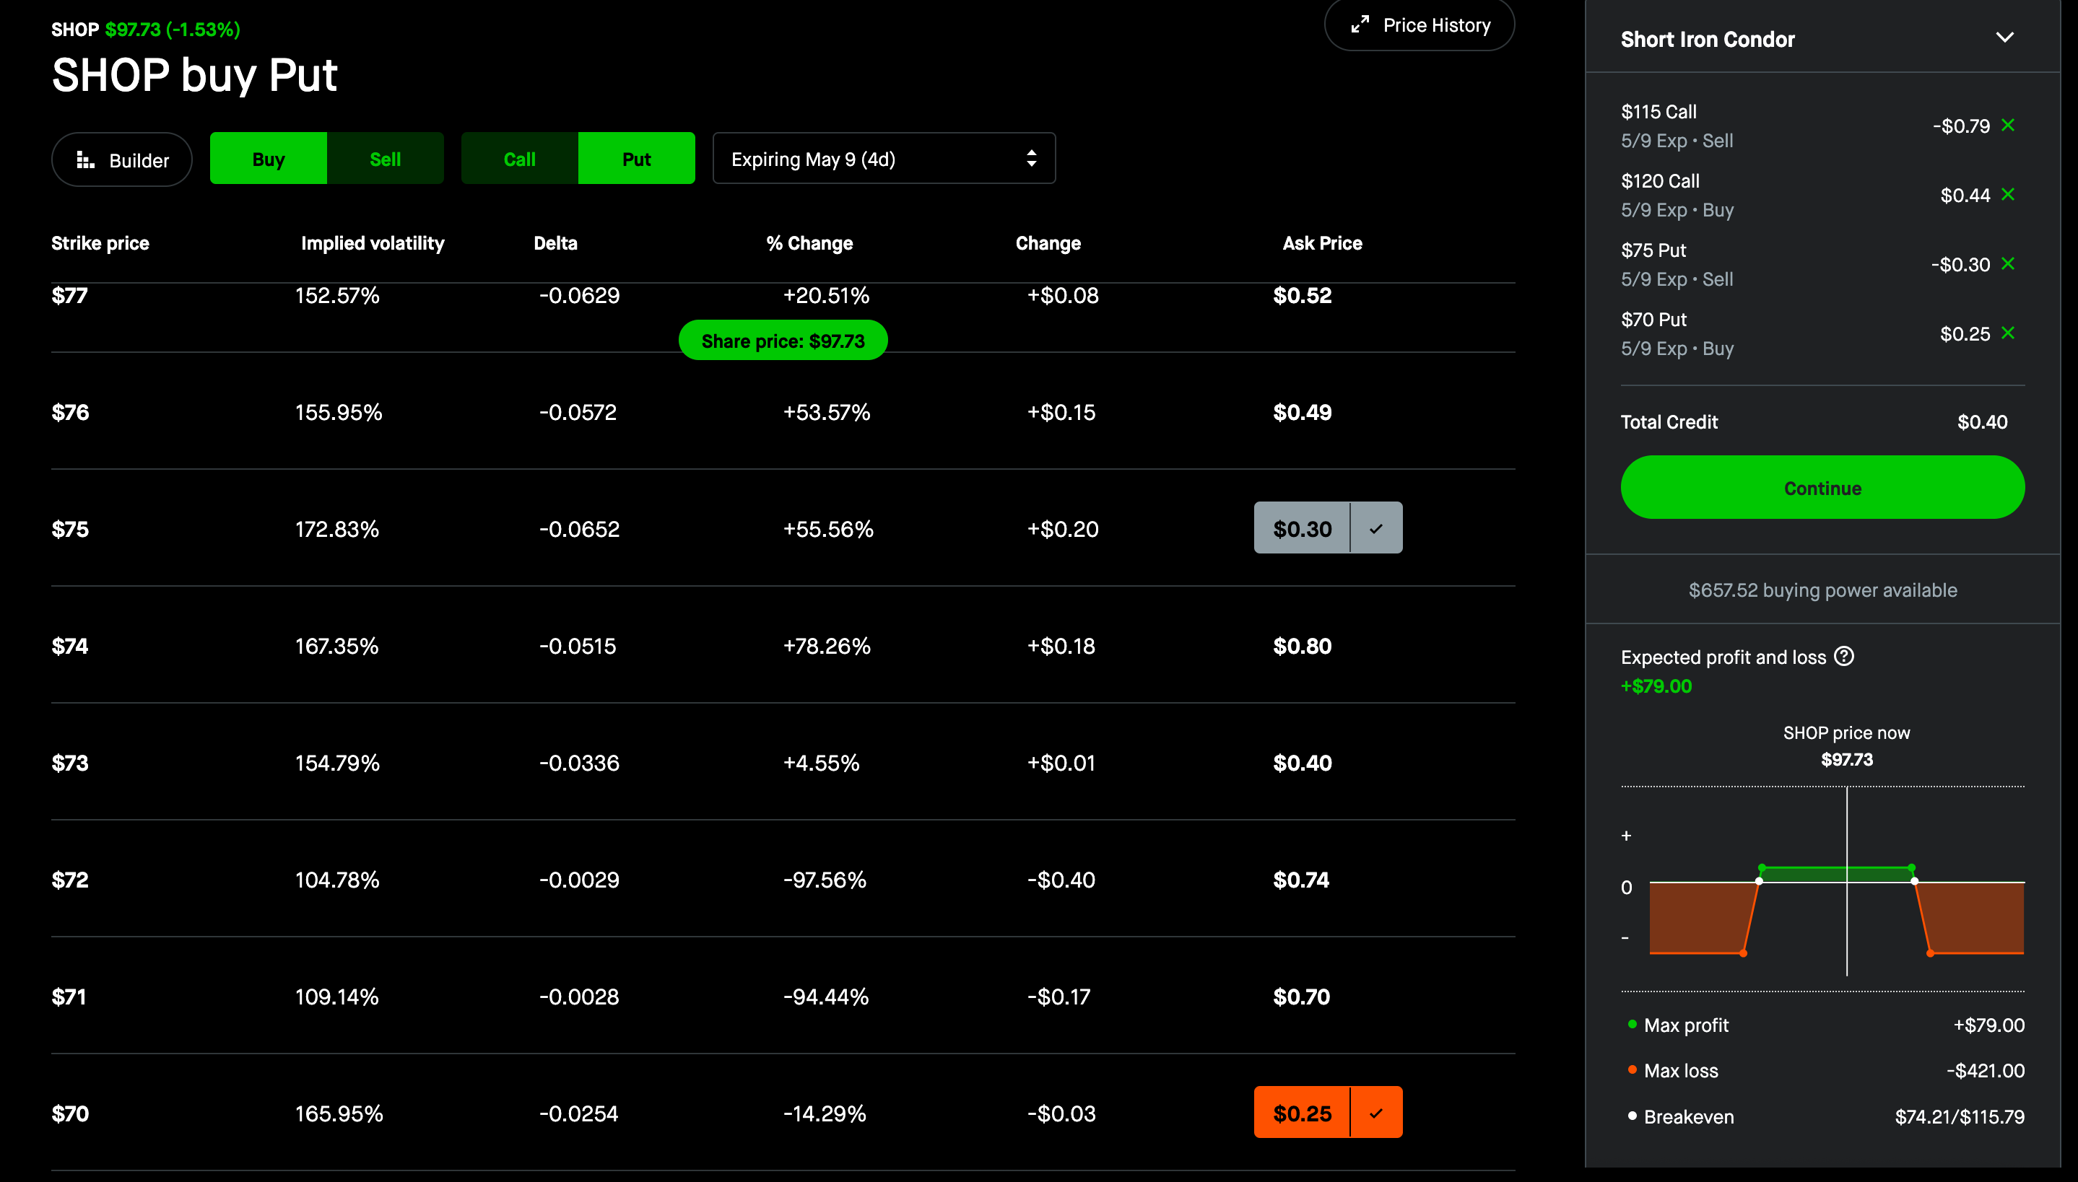Open Expected profit and loss help icon
This screenshot has height=1182, width=2078.
(x=1844, y=656)
